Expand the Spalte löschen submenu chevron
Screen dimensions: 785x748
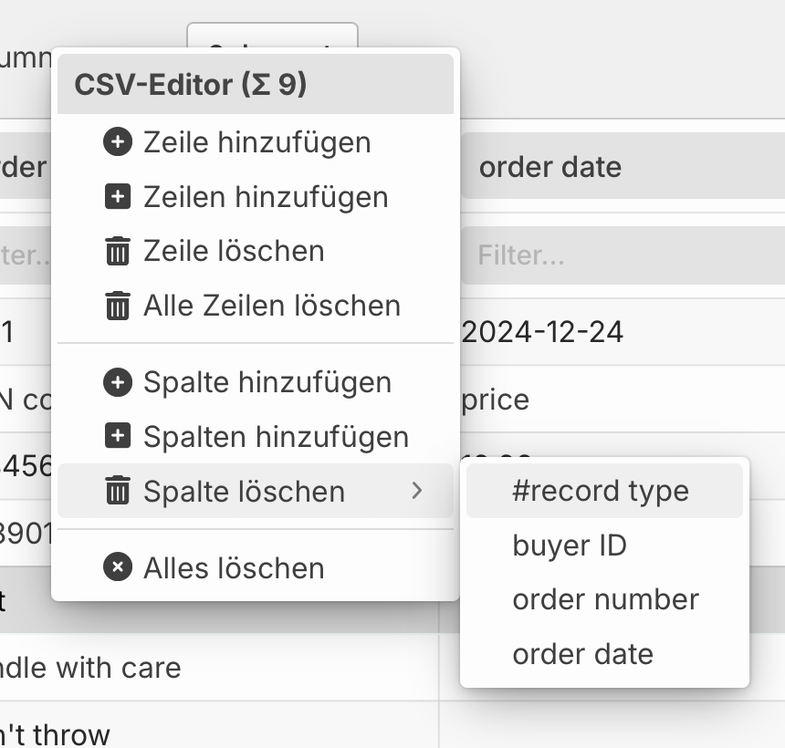[417, 491]
